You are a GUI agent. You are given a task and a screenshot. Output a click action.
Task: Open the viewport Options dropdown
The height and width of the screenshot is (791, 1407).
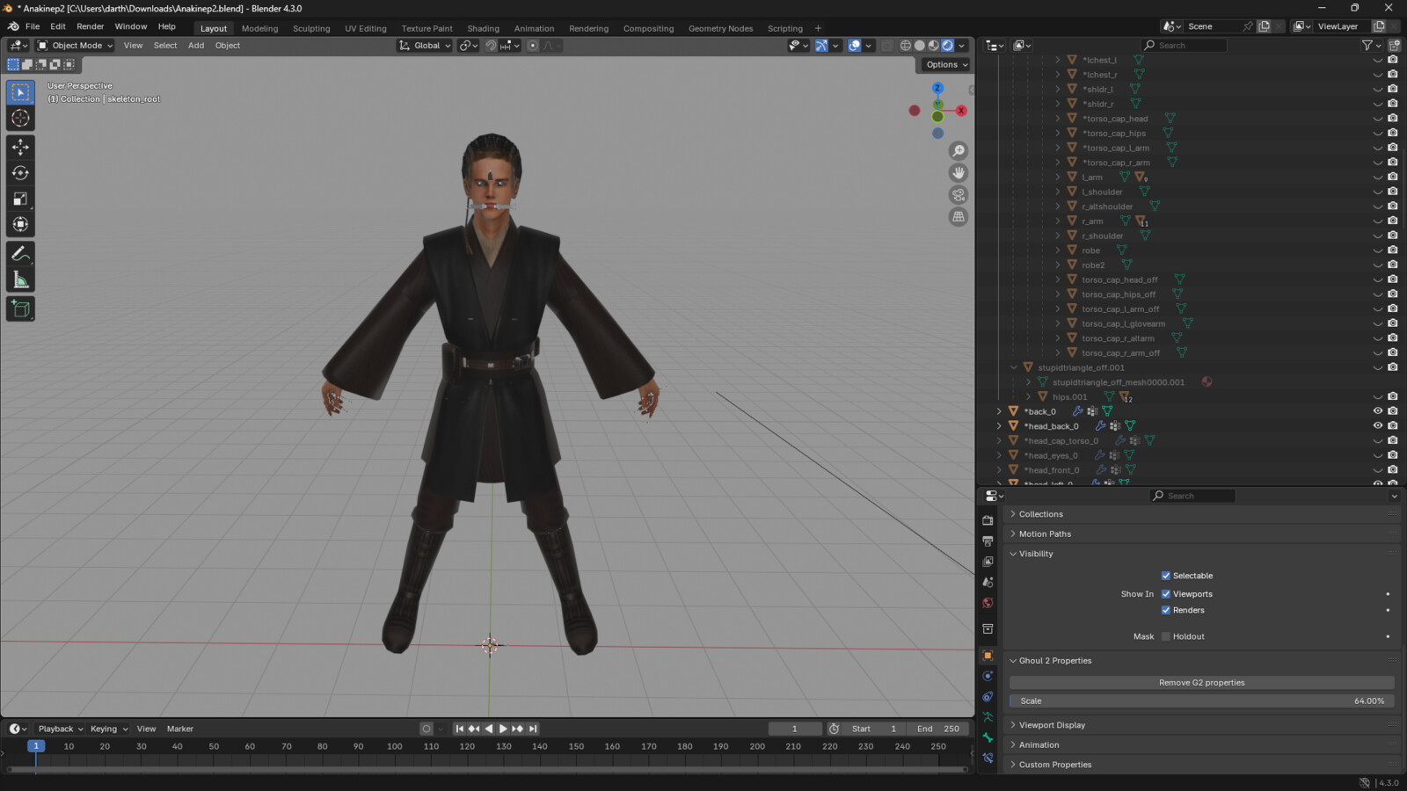(946, 64)
